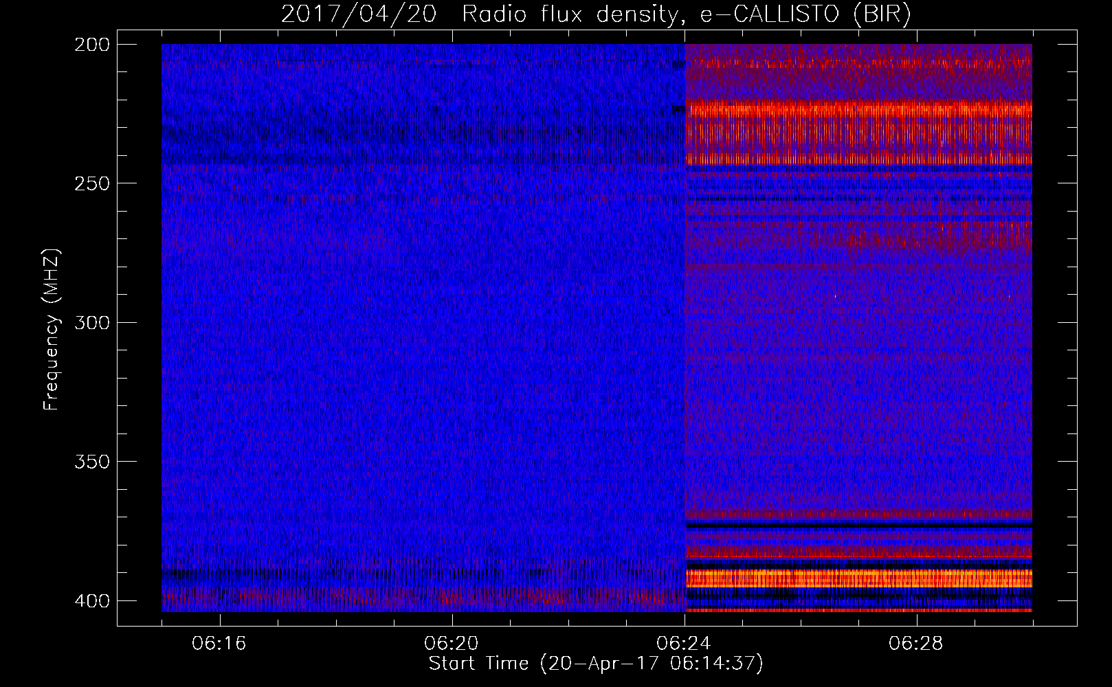Viewport: 1112px width, 687px height.
Task: Click the 300 frequency tick label
Action: click(x=92, y=322)
